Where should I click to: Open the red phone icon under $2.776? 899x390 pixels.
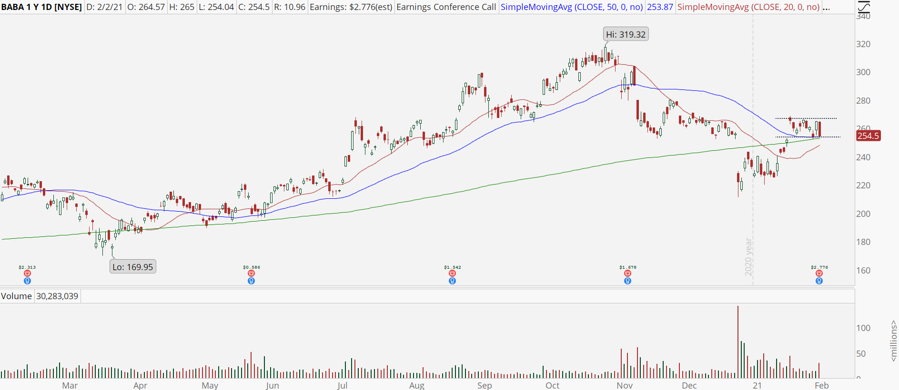819,273
